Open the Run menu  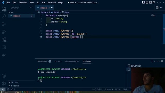(44, 3)
